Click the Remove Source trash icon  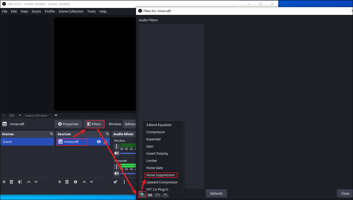[x=67, y=182]
